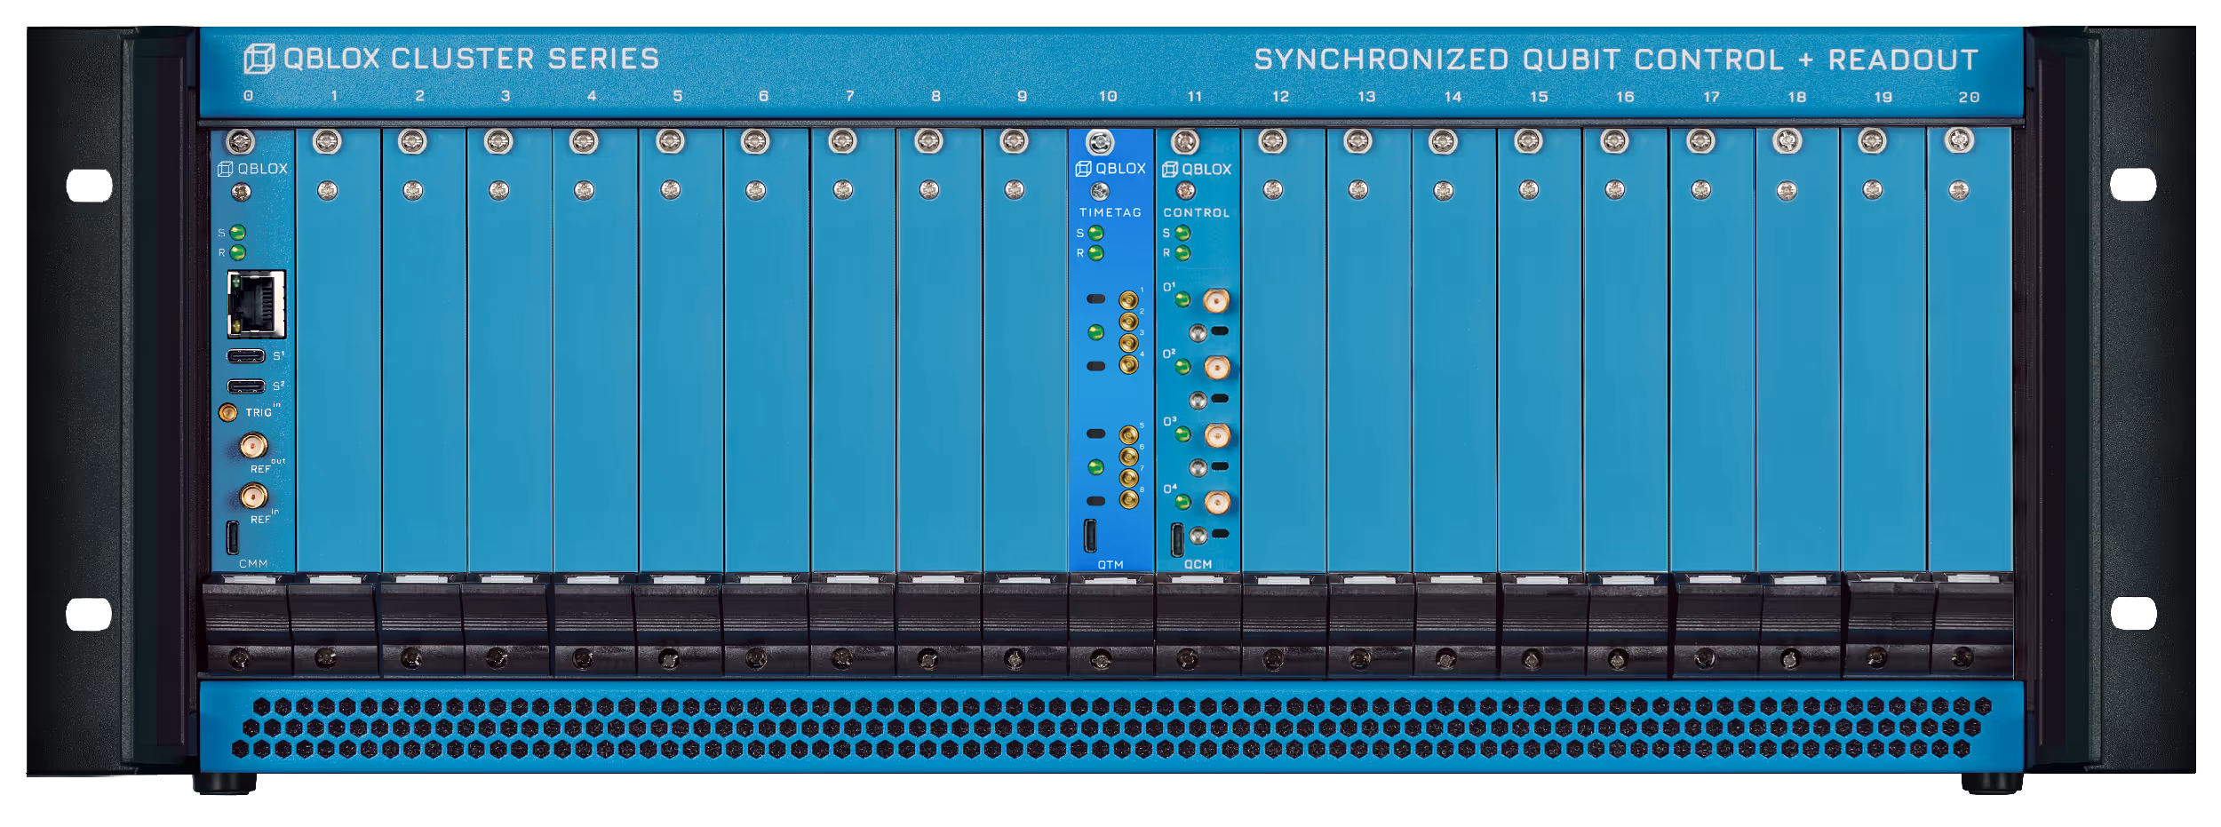2221x827 pixels.
Task: Click slot number 10 in the header
Action: coord(1108,96)
